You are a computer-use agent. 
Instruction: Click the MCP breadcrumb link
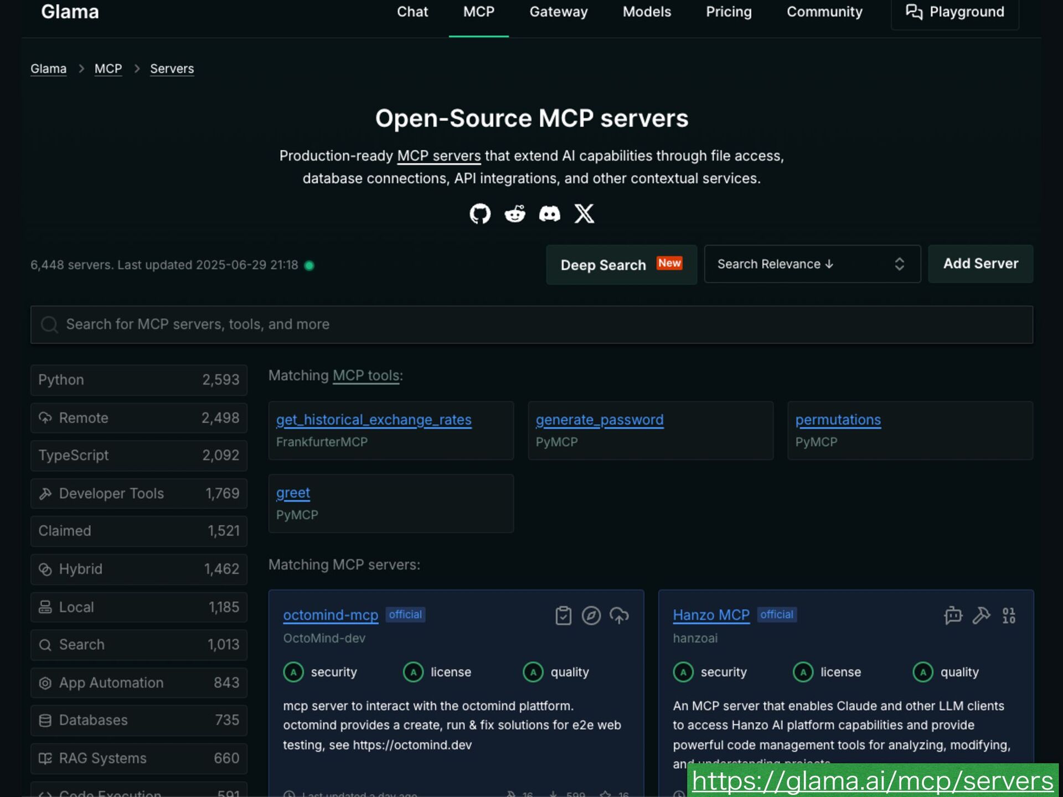click(x=108, y=69)
